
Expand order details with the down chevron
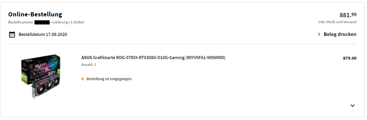352,105
